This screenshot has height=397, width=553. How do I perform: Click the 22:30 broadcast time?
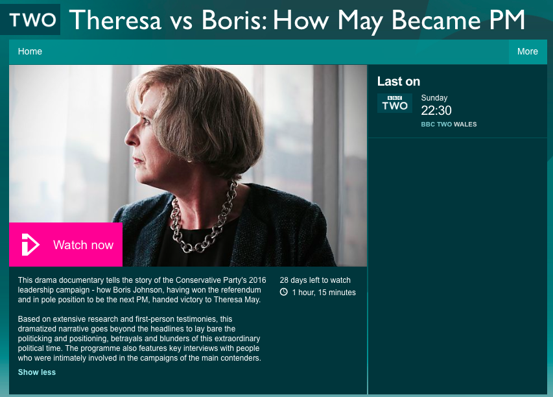click(x=436, y=110)
